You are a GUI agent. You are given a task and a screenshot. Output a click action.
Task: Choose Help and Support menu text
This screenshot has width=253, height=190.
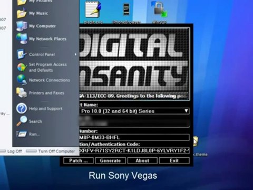[46, 109]
